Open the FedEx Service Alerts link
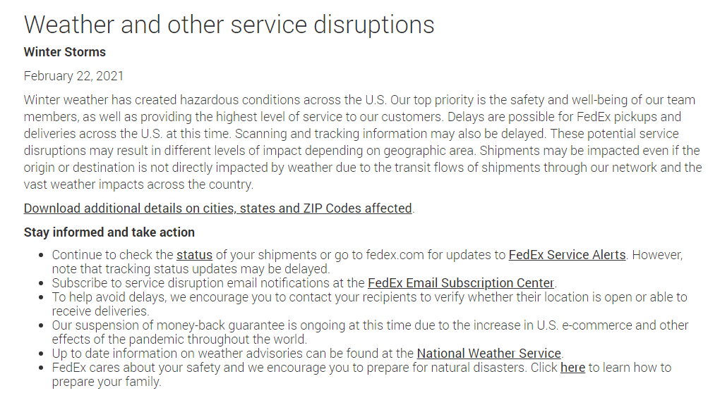 pos(567,255)
